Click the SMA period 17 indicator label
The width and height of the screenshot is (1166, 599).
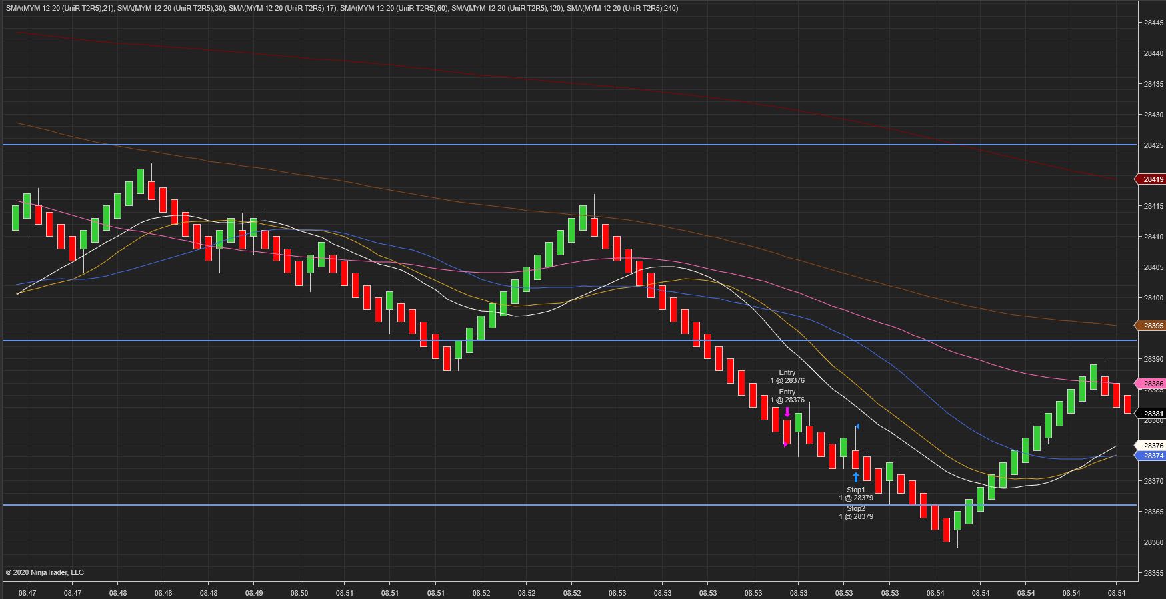tap(283, 8)
